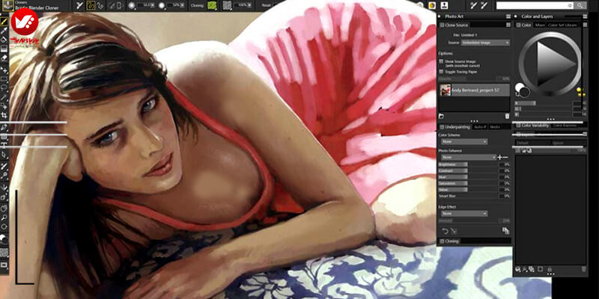Switch to the Auto-Painting tab
This screenshot has width=599, height=299.
480,126
